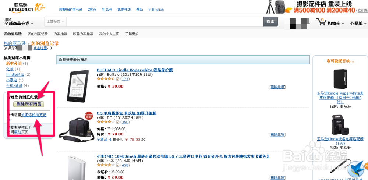Open the Z秒杀 deals link
Screen dimensions: 368x180
tap(92, 10)
